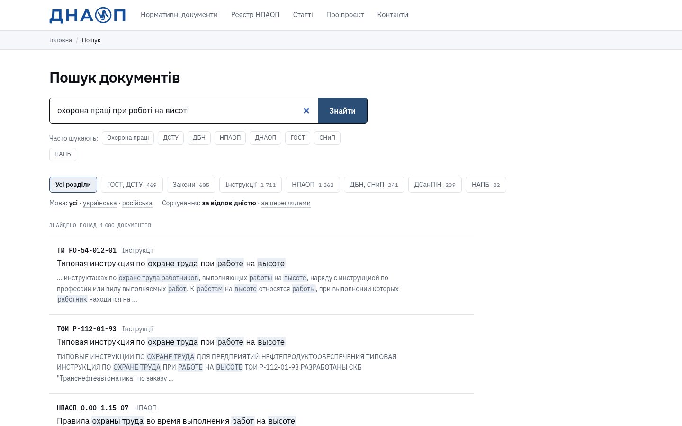Pick the ДНАОП frequent search chip
This screenshot has height=426, width=682.
pos(265,138)
